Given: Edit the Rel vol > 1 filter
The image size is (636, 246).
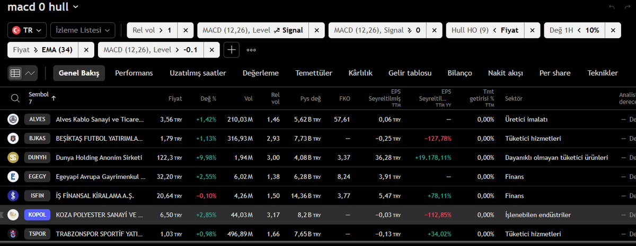Looking at the screenshot, I should (152, 30).
